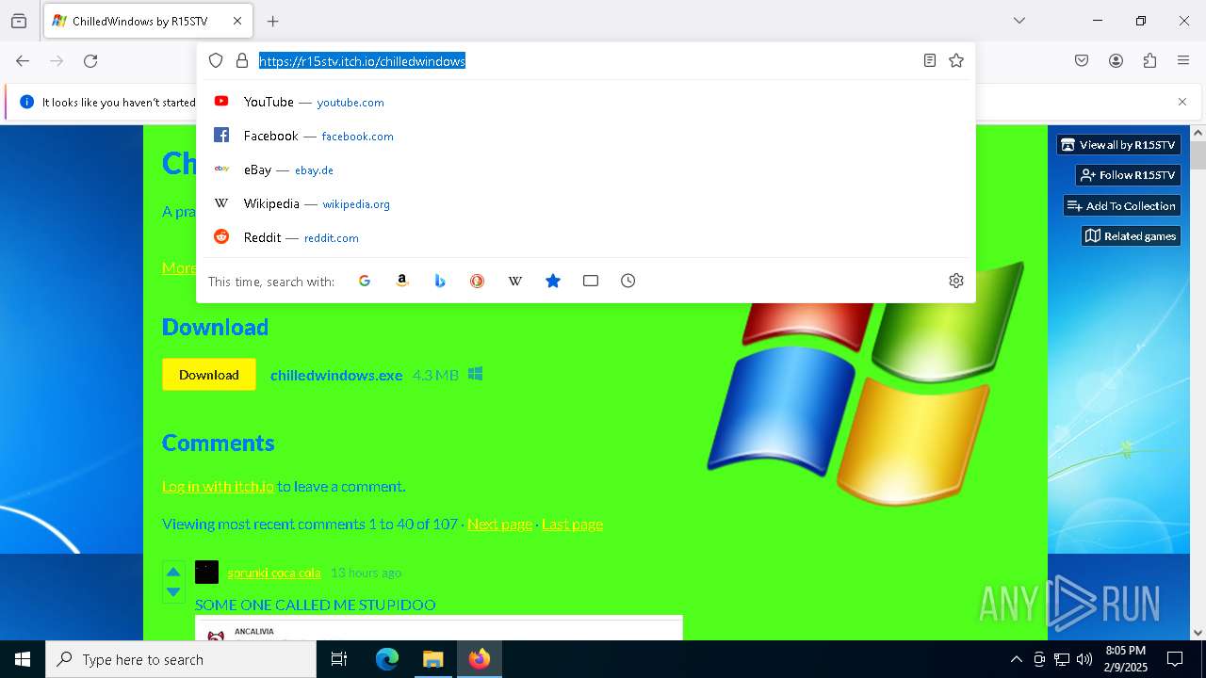1206x678 pixels.
Task: Open network status tray icon
Action: point(1062,659)
